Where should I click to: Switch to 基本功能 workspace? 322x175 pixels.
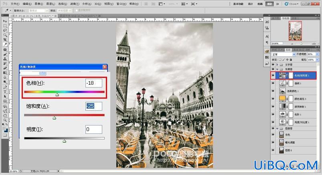238,4
